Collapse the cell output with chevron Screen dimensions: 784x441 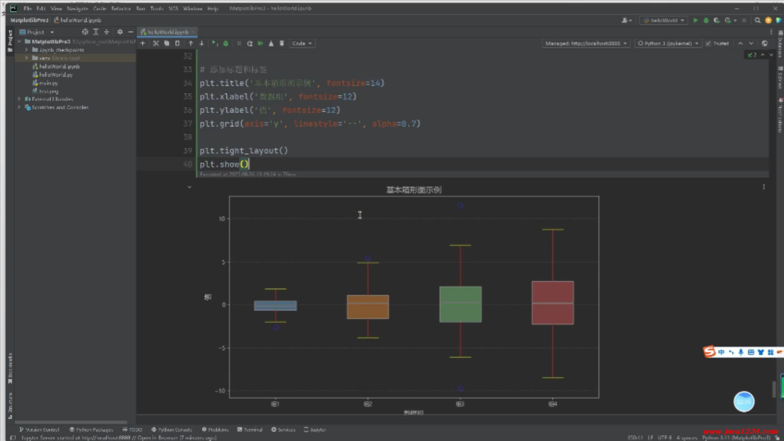(x=189, y=187)
